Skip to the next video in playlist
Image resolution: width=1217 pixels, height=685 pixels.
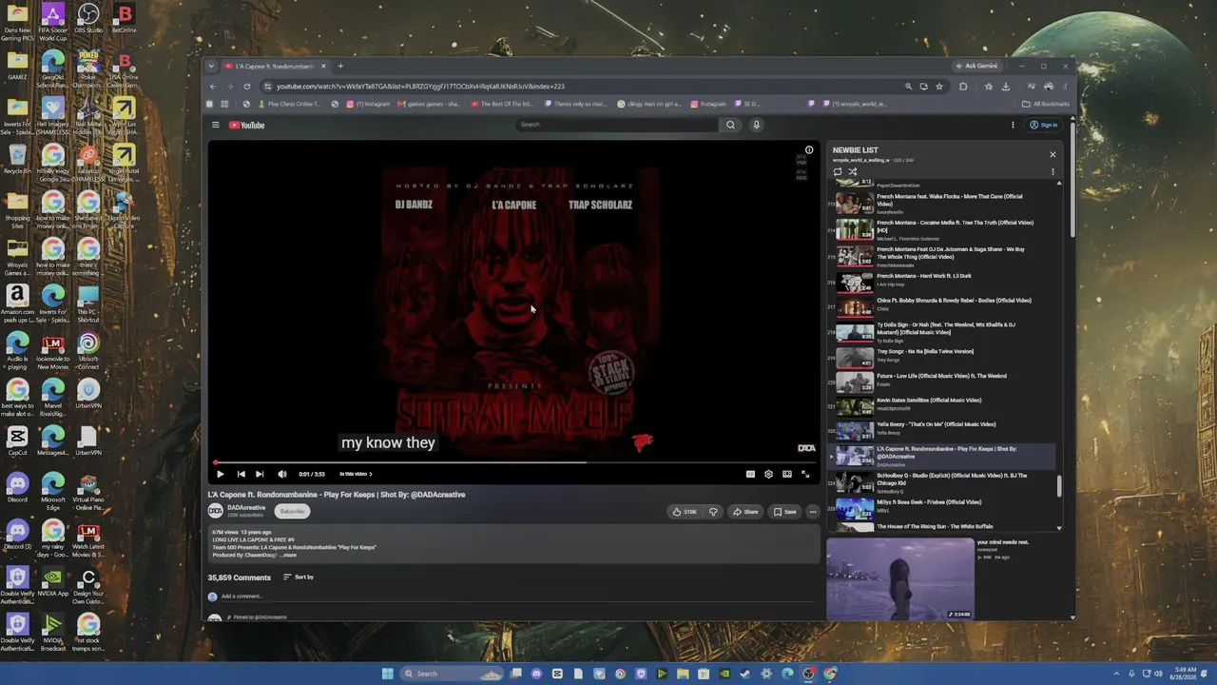(x=260, y=474)
